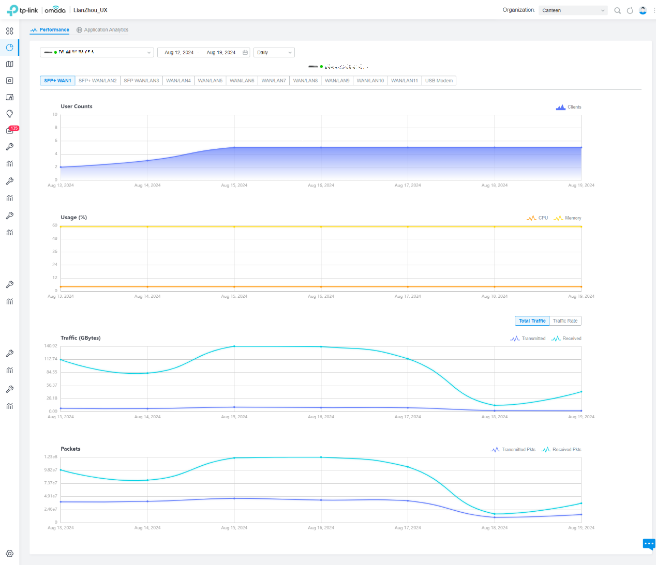Click the tp-link logo
This screenshot has width=656, height=565.
[22, 10]
